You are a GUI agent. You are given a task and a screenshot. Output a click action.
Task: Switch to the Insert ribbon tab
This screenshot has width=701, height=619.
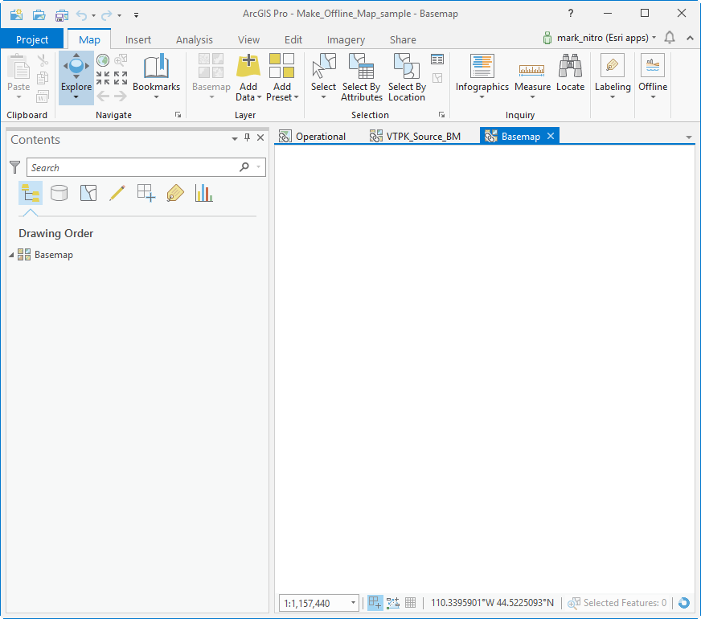click(137, 39)
